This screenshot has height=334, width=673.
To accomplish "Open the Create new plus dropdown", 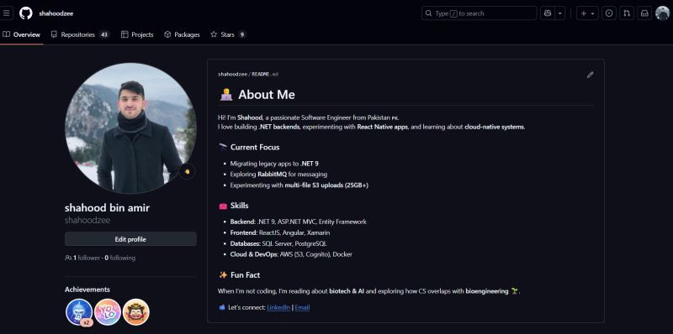I will [x=587, y=13].
